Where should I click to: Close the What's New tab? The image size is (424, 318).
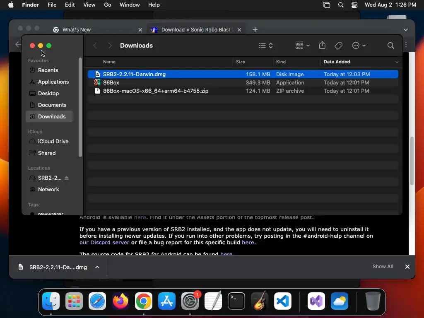[x=140, y=30]
